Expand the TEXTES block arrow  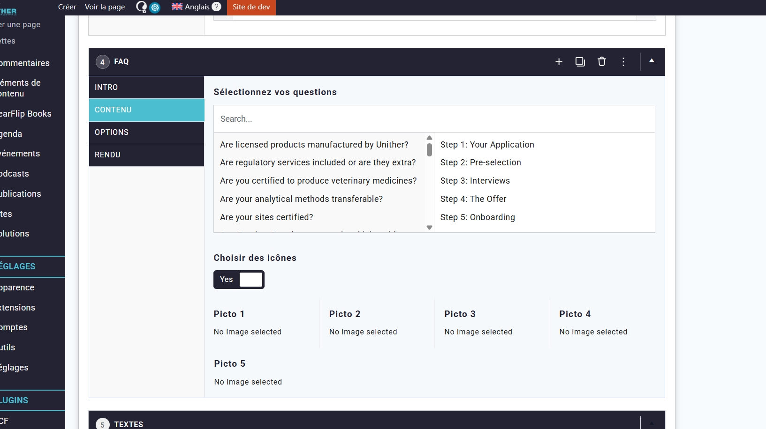coord(652,423)
